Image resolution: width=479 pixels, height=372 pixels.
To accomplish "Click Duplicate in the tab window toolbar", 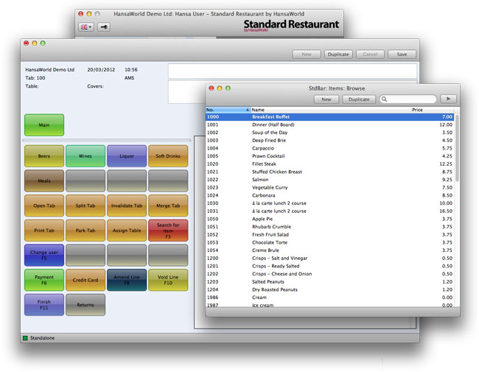I will click(x=338, y=55).
